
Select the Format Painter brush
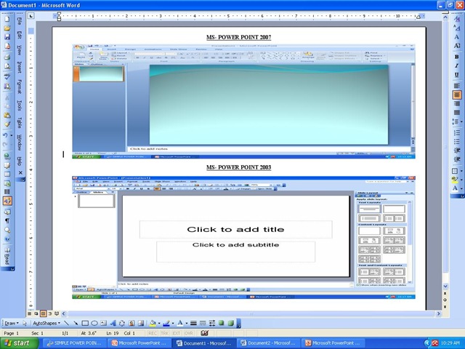click(x=7, y=124)
